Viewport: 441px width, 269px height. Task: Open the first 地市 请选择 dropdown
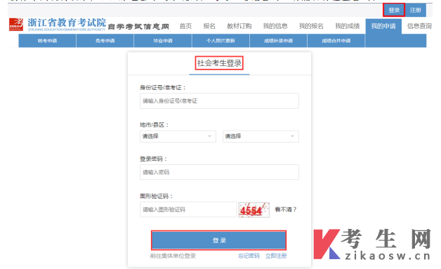[178, 136]
